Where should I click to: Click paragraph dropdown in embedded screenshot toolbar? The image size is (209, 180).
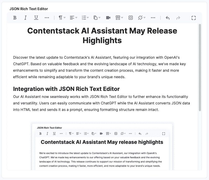coord(71,134)
